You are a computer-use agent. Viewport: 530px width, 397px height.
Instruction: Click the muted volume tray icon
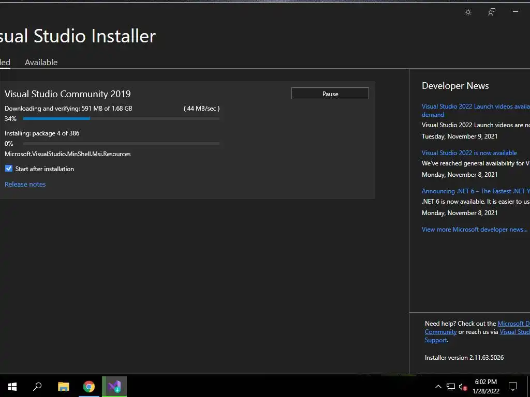463,387
